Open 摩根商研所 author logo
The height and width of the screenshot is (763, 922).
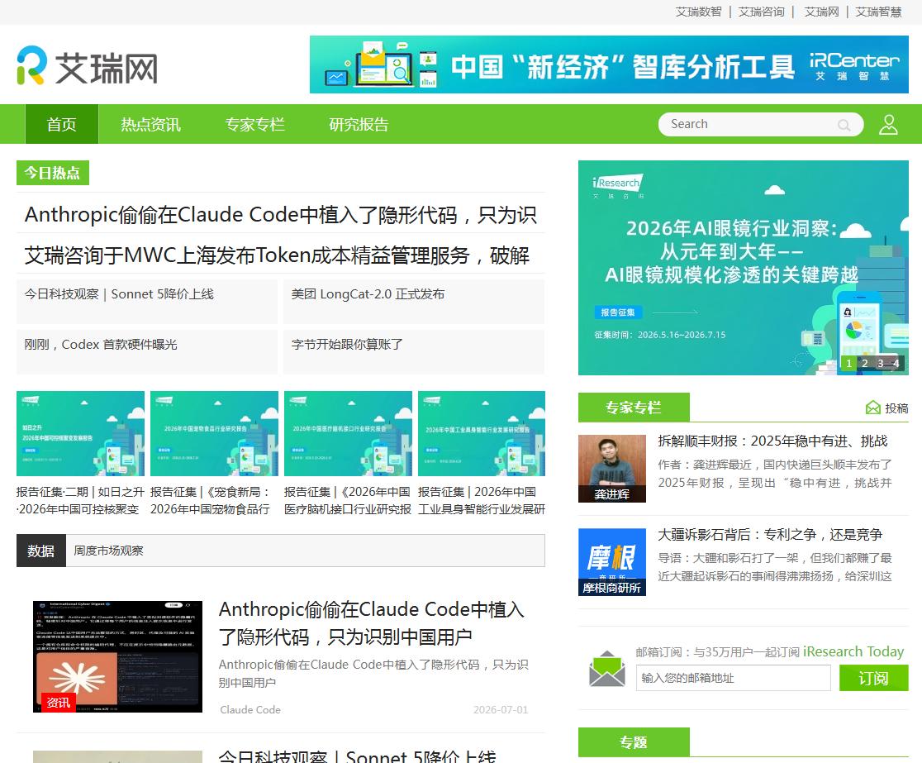point(612,562)
